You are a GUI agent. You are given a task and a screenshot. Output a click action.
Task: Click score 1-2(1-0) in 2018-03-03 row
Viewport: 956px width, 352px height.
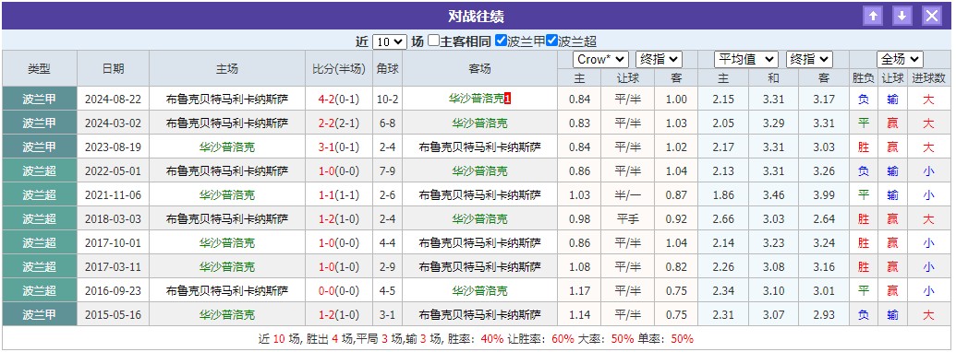click(x=339, y=219)
